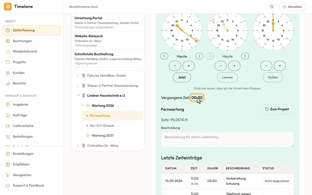The width and height of the screenshot is (312, 195).
Task: Open Lieferscheine truck icon
Action: (x=8, y=126)
